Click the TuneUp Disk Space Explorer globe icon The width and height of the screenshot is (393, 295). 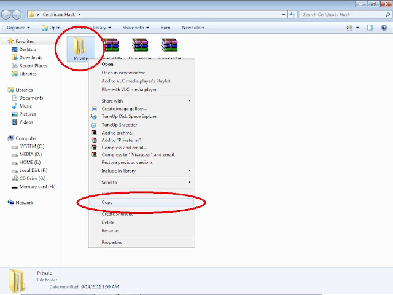pos(94,117)
